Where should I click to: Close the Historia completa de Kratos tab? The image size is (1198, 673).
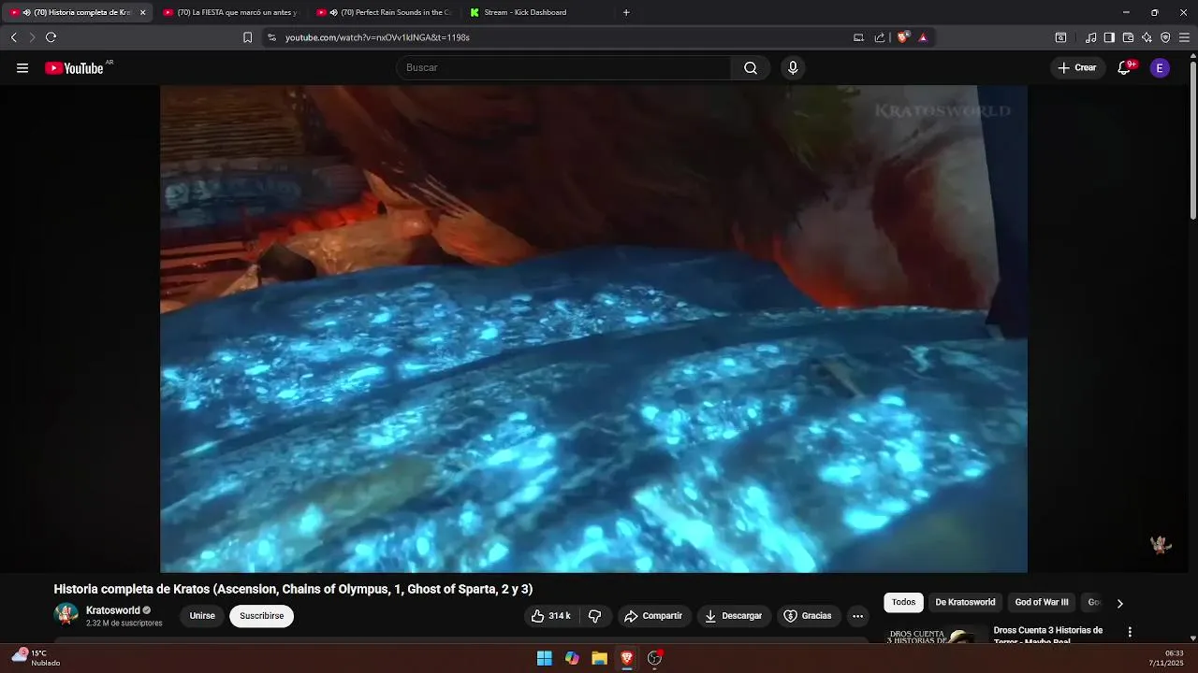coord(142,12)
